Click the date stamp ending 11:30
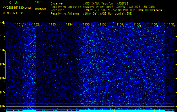The height and width of the screenshot is (112, 177). tap(13, 13)
